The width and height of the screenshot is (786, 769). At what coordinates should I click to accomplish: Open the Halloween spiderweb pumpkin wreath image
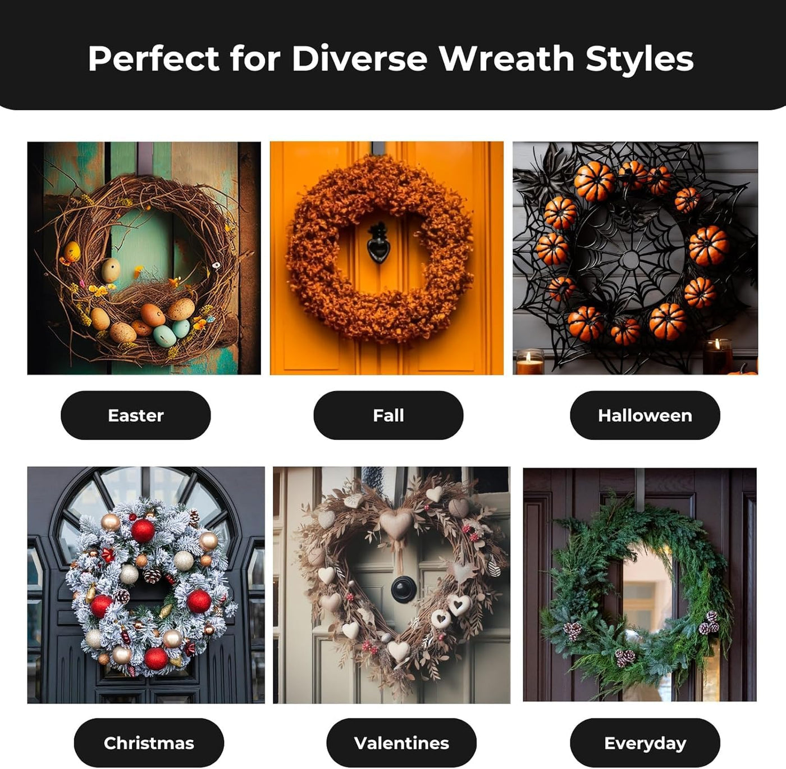635,258
